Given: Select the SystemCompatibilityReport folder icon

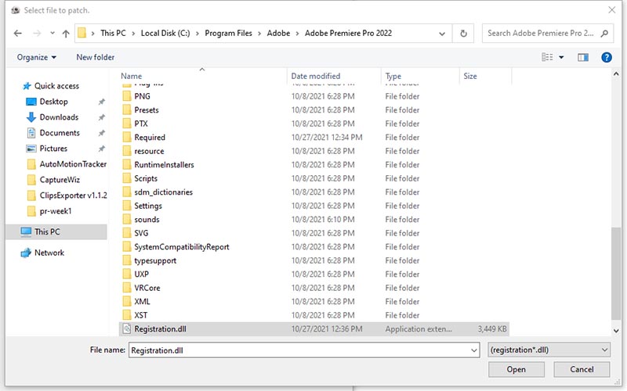Looking at the screenshot, I should [x=127, y=246].
